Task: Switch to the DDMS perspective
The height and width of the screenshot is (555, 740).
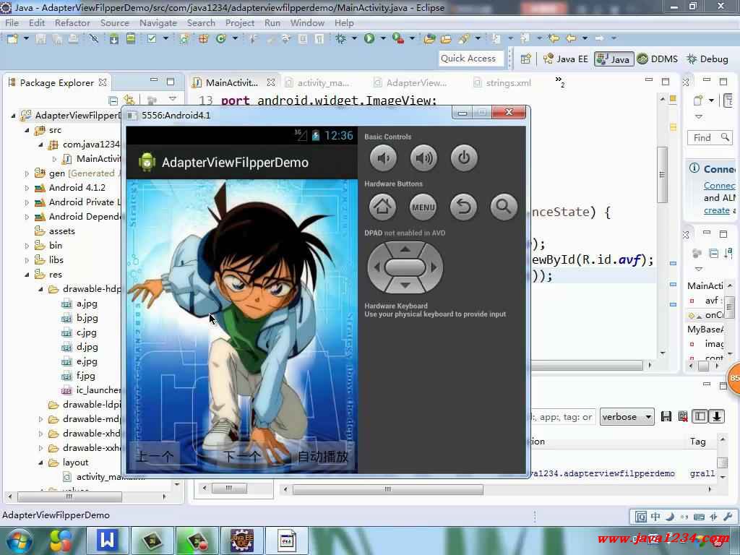Action: [x=658, y=59]
